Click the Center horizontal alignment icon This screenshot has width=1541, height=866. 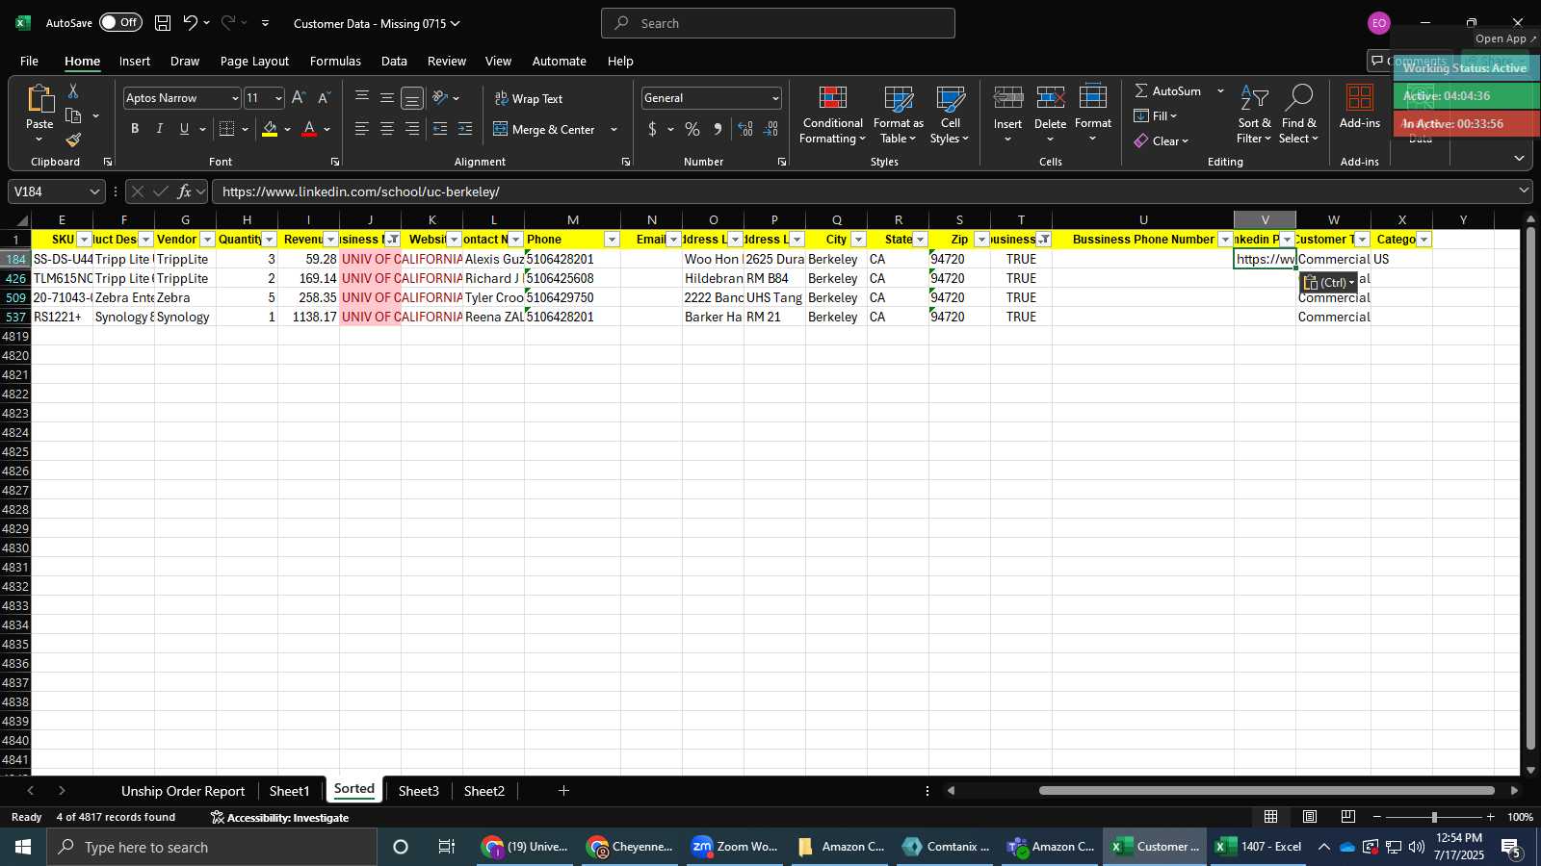click(x=386, y=129)
